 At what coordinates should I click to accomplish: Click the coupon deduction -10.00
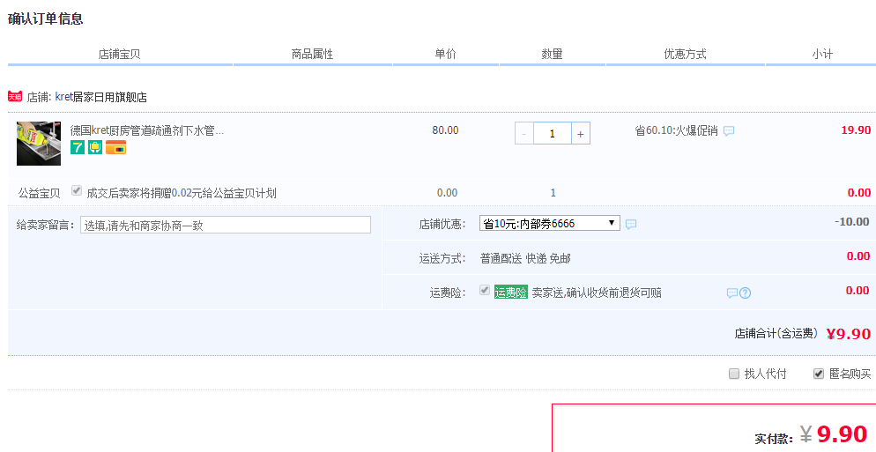(852, 222)
